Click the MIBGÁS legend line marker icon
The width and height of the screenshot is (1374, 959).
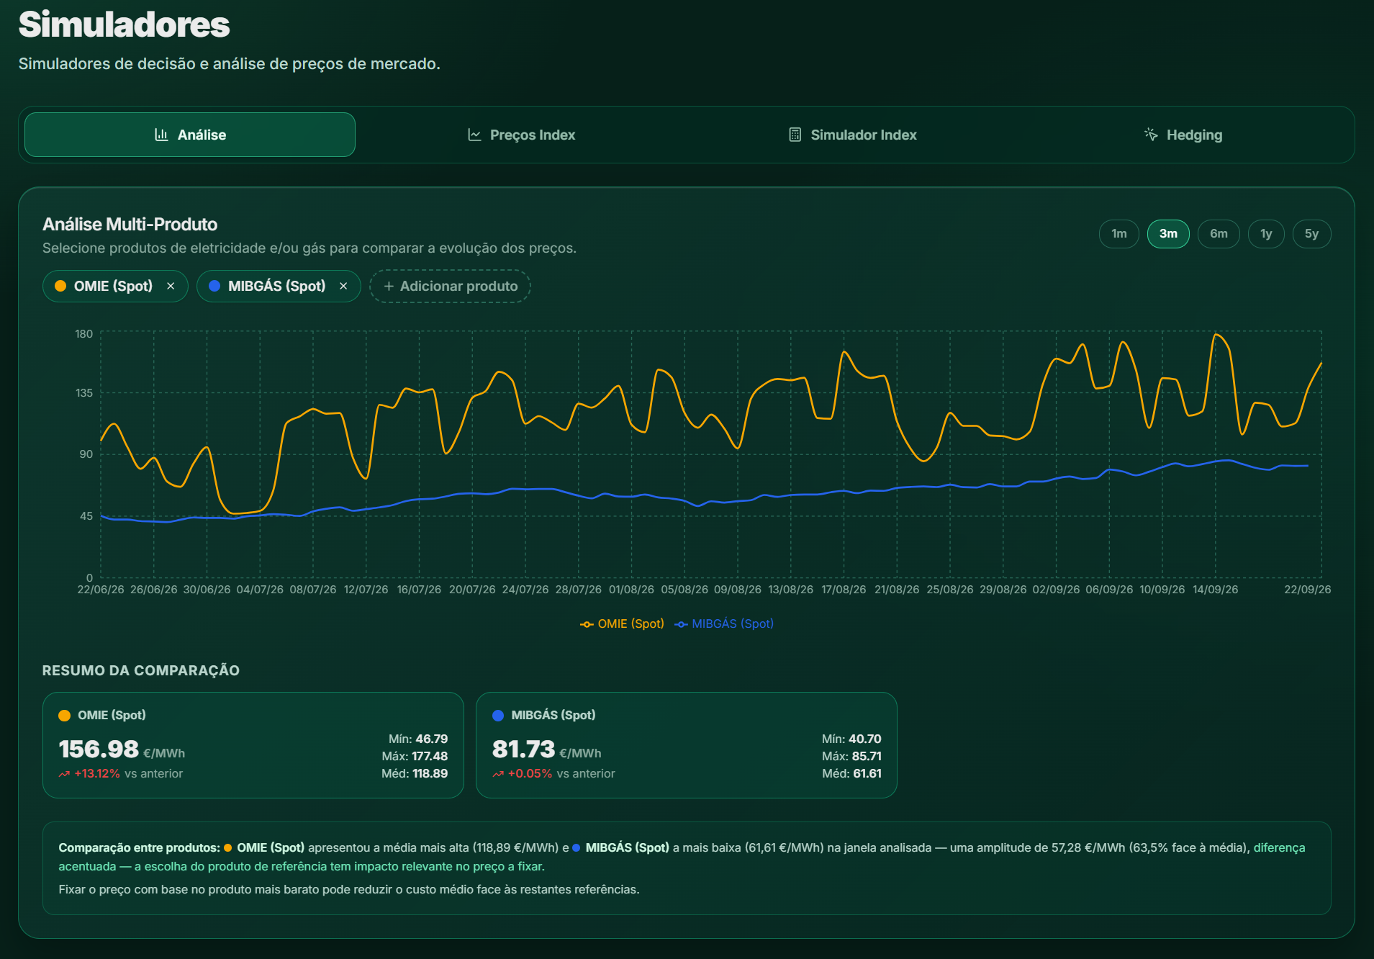coord(681,624)
